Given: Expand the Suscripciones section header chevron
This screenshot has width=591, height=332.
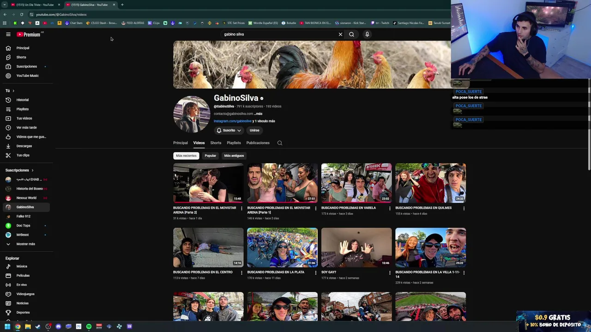Looking at the screenshot, I should 32,170.
